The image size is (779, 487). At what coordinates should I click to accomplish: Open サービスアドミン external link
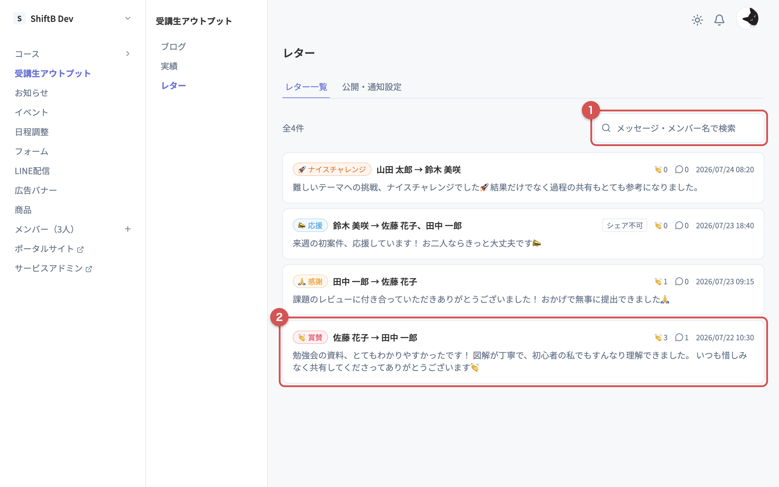48,268
